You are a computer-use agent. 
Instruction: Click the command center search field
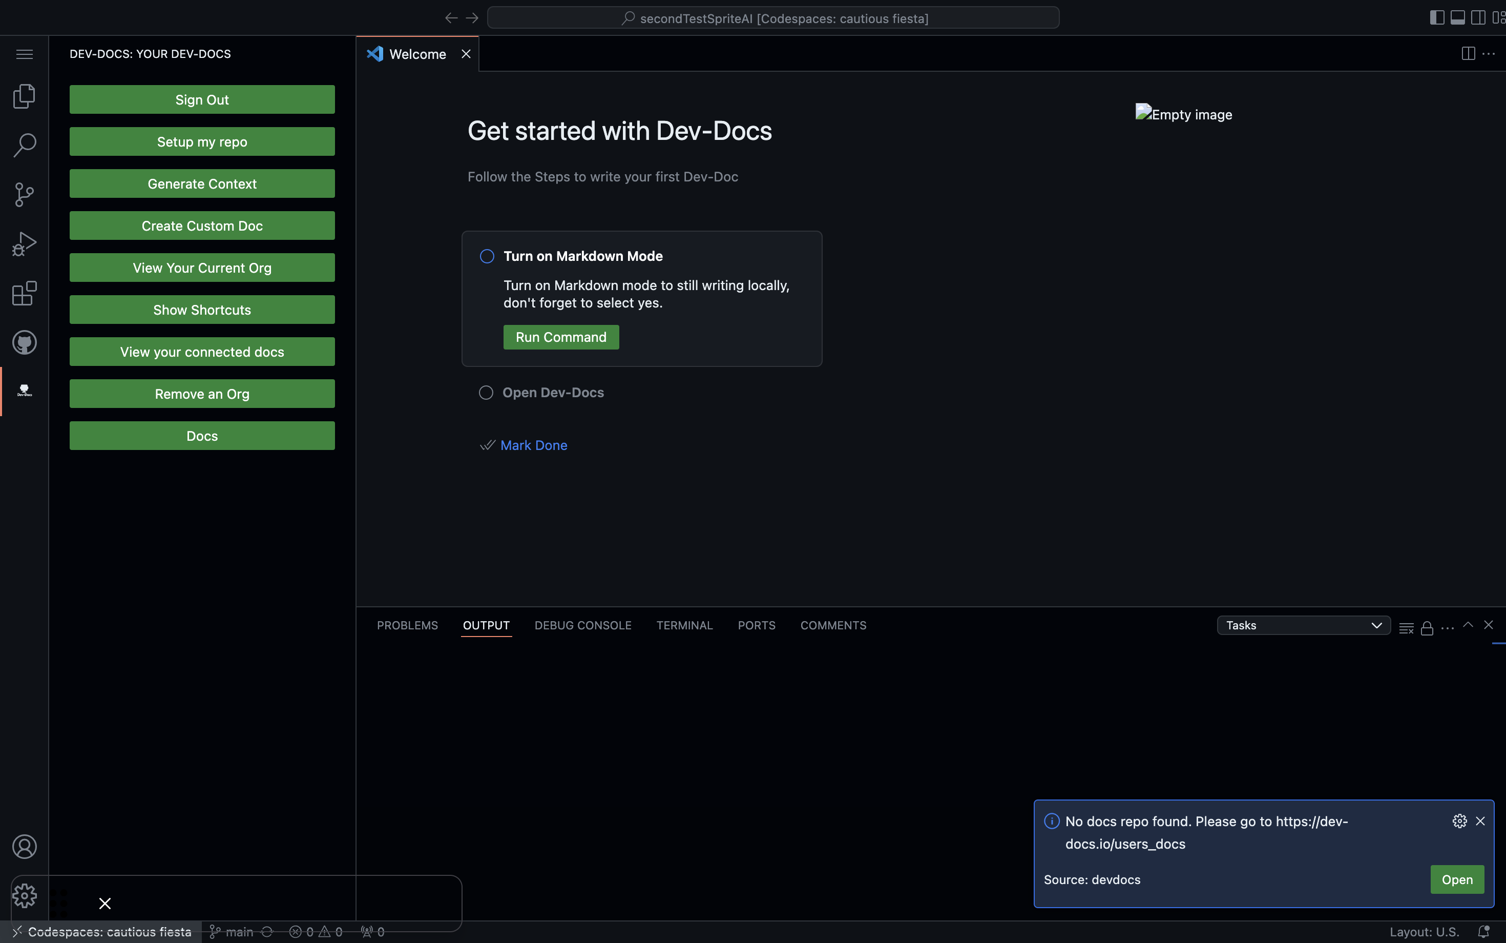(x=773, y=18)
